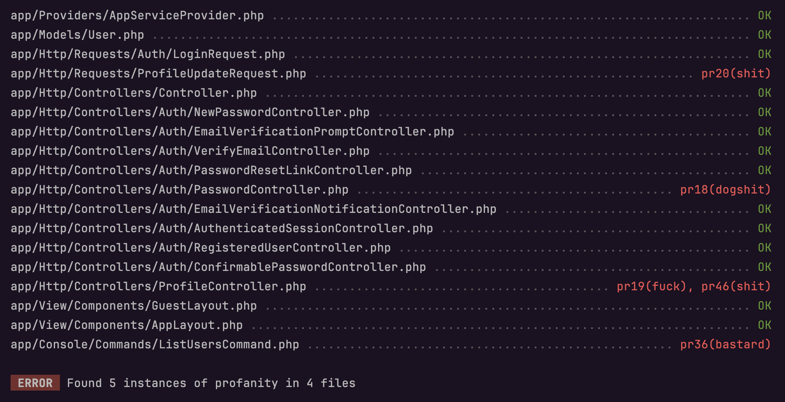Click the app/Providers/AppServiceProvider.php file path
The image size is (785, 402).
point(137,15)
